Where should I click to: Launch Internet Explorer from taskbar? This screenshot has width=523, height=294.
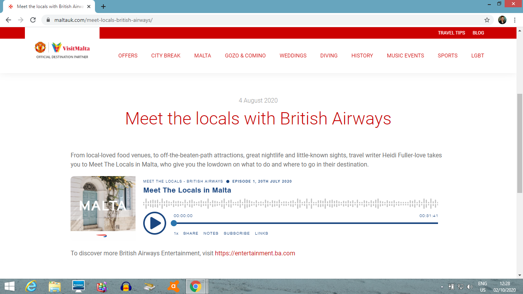click(31, 286)
